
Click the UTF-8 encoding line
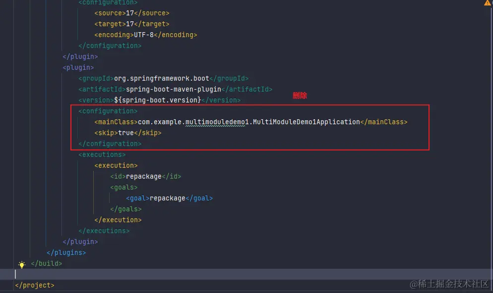click(x=146, y=35)
